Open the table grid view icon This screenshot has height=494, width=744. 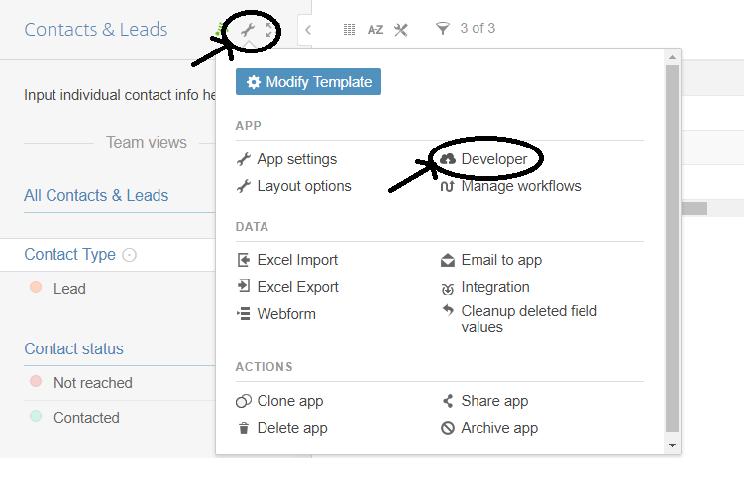(x=349, y=30)
